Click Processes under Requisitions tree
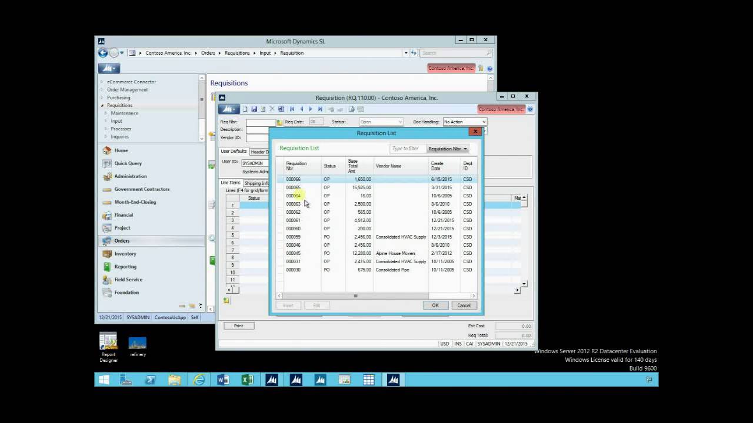Screen dimensions: 753x423 (x=121, y=129)
